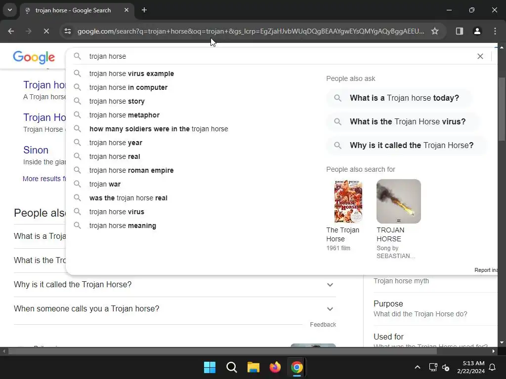
Task: Open the notifications bell
Action: coord(493,367)
